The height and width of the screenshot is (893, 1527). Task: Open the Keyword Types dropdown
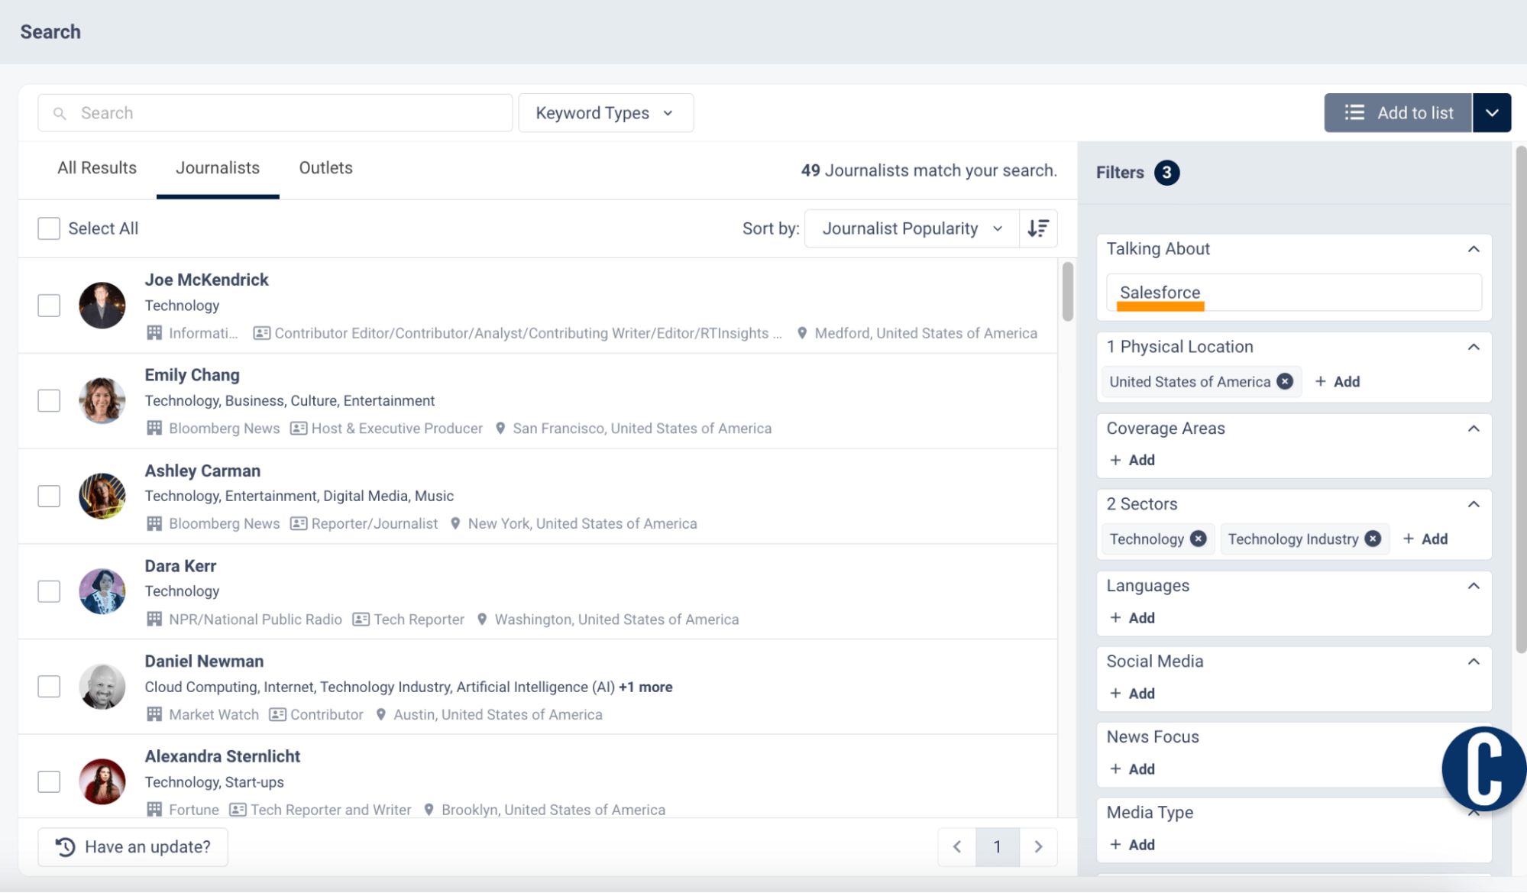tap(605, 112)
